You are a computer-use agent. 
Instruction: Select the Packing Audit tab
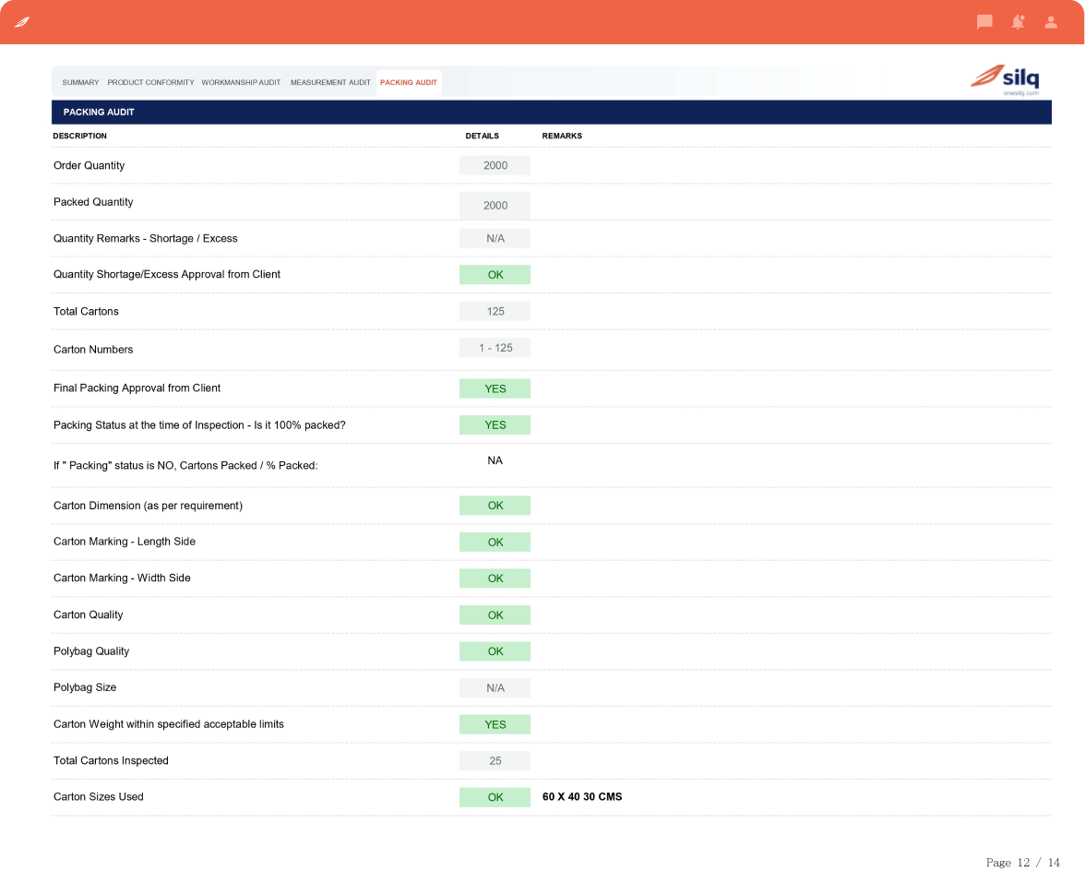point(408,82)
